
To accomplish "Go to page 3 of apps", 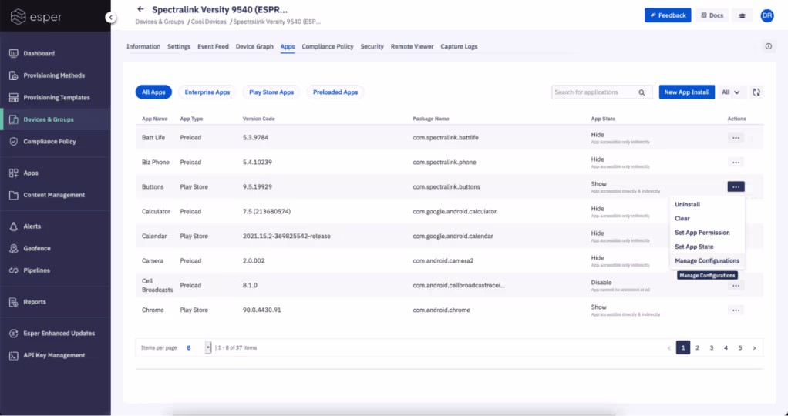I will [712, 347].
